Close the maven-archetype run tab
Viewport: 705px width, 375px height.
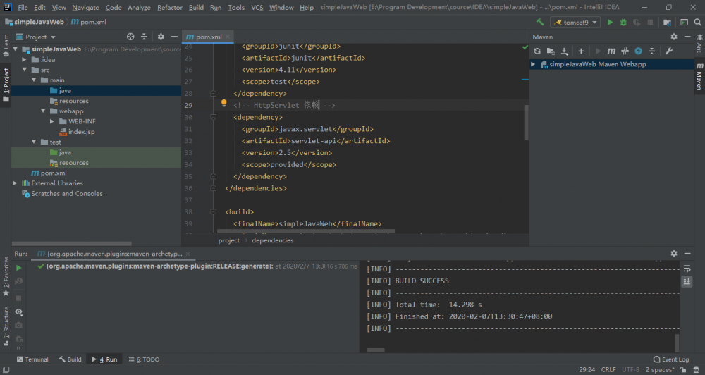point(188,254)
